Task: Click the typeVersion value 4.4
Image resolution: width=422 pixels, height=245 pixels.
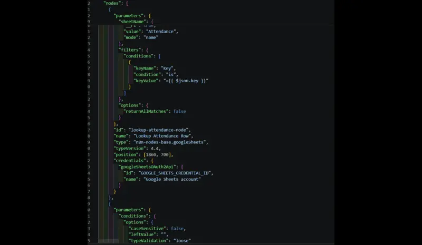Action: tap(155, 149)
